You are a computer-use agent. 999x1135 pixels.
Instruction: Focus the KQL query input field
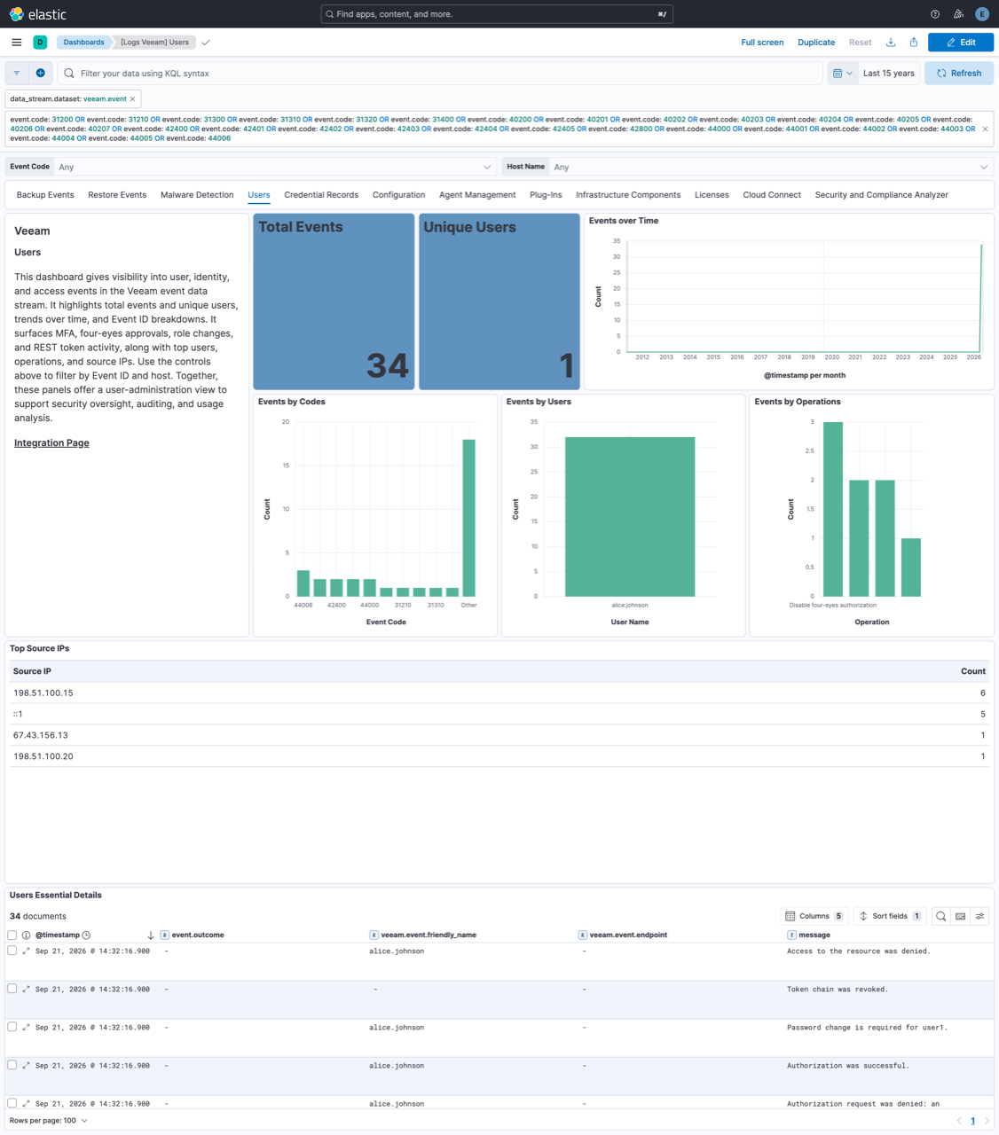(440, 74)
